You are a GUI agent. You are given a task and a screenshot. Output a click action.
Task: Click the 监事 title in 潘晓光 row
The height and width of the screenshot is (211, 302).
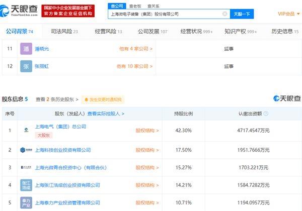click(229, 49)
